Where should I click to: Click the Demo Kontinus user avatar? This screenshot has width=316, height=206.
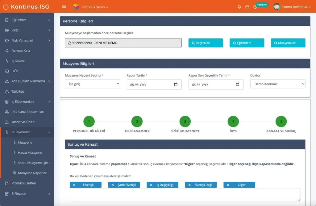[x=276, y=7]
